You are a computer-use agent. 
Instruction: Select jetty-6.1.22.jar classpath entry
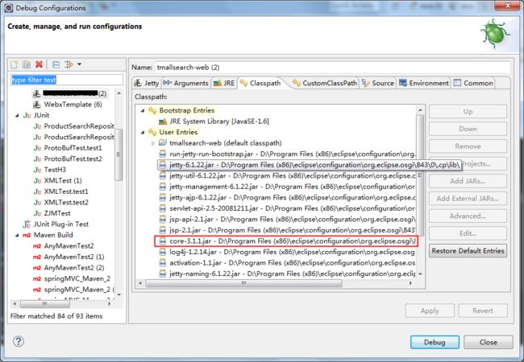(310, 165)
